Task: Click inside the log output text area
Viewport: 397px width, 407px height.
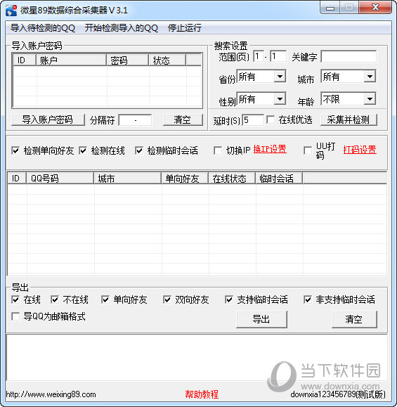Action: pyautogui.click(x=197, y=358)
